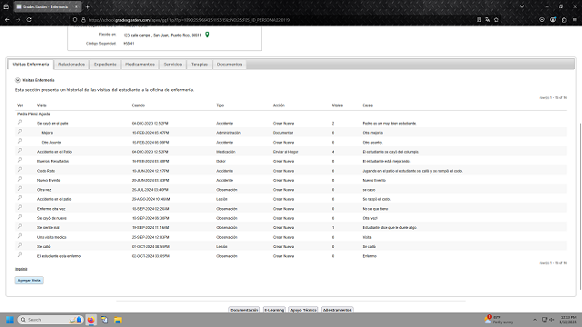
Task: Sort the table by 'Causa' column header
Action: coord(367,105)
